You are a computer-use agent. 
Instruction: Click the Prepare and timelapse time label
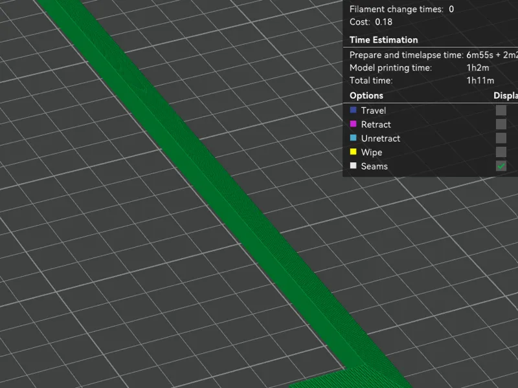[x=407, y=55]
